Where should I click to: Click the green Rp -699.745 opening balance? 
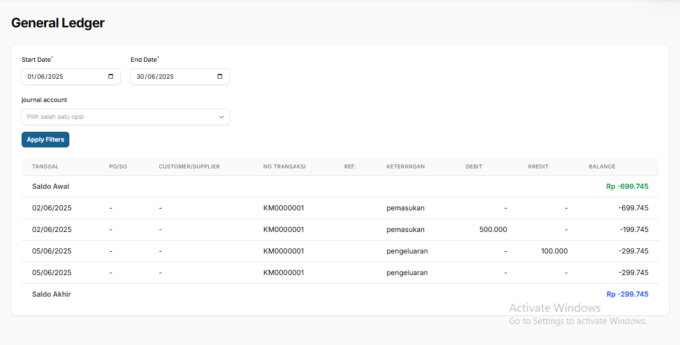click(x=627, y=186)
